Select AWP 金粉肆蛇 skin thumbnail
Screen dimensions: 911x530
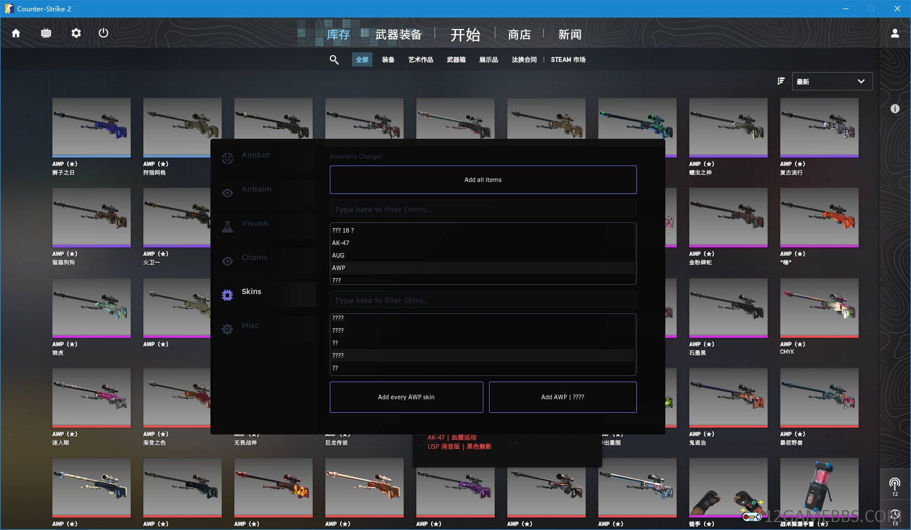728,217
